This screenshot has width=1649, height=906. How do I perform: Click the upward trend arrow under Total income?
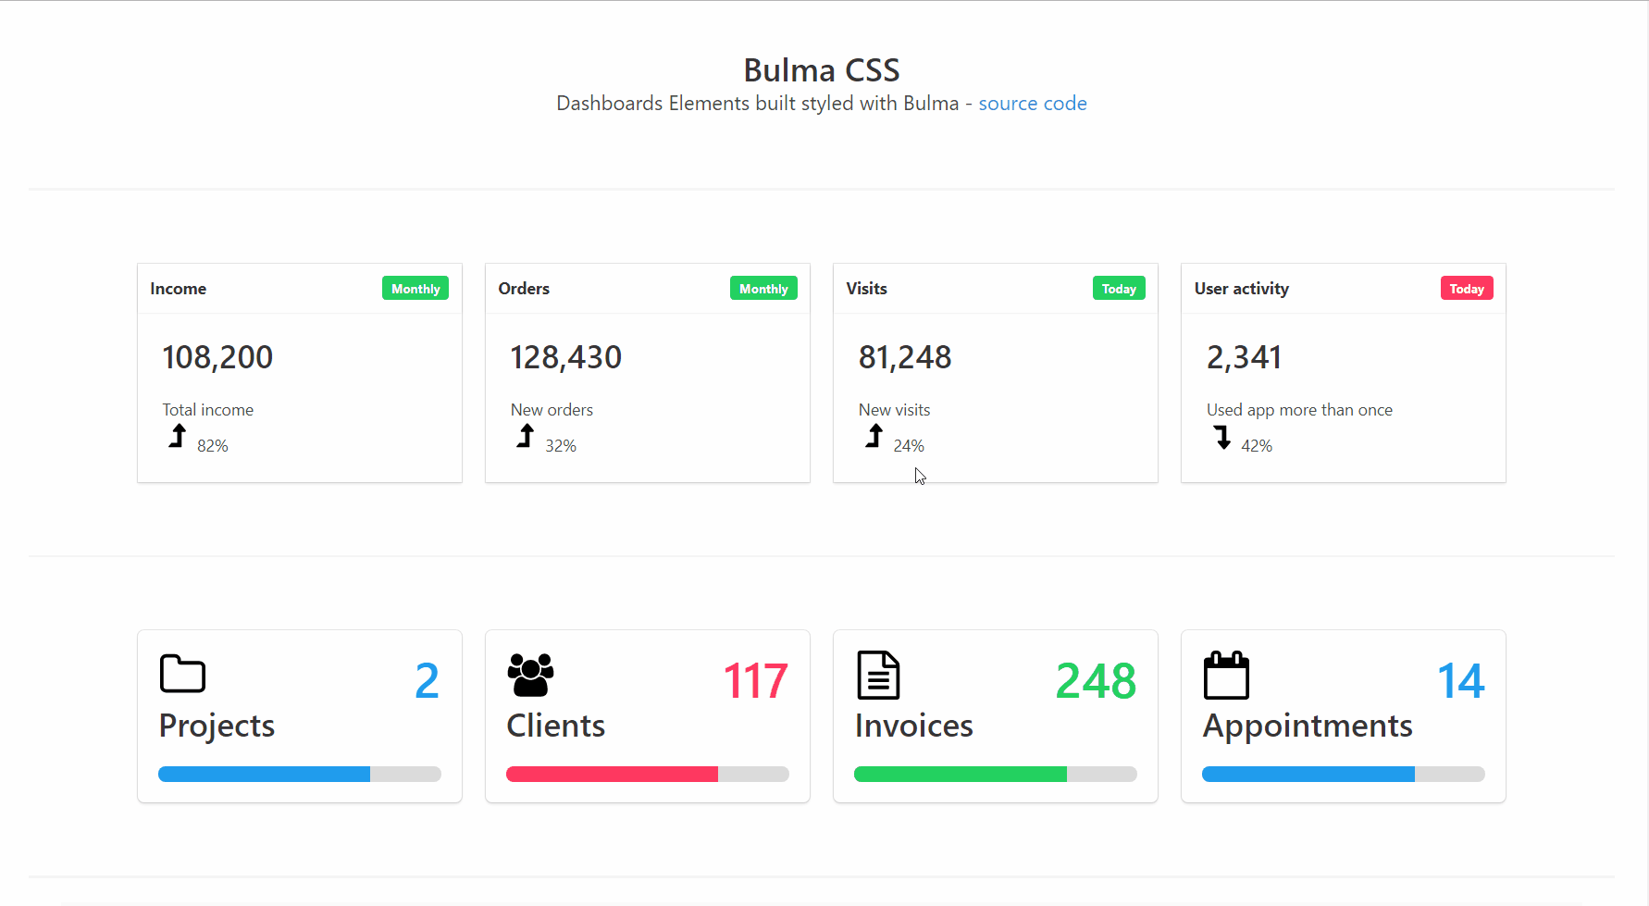(x=177, y=436)
